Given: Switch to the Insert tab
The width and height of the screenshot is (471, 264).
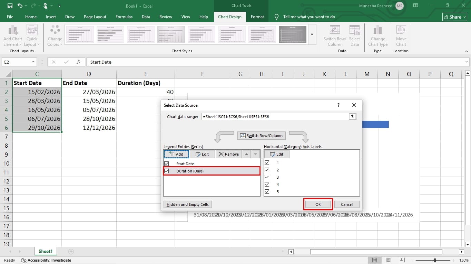Looking at the screenshot, I should coord(51,17).
